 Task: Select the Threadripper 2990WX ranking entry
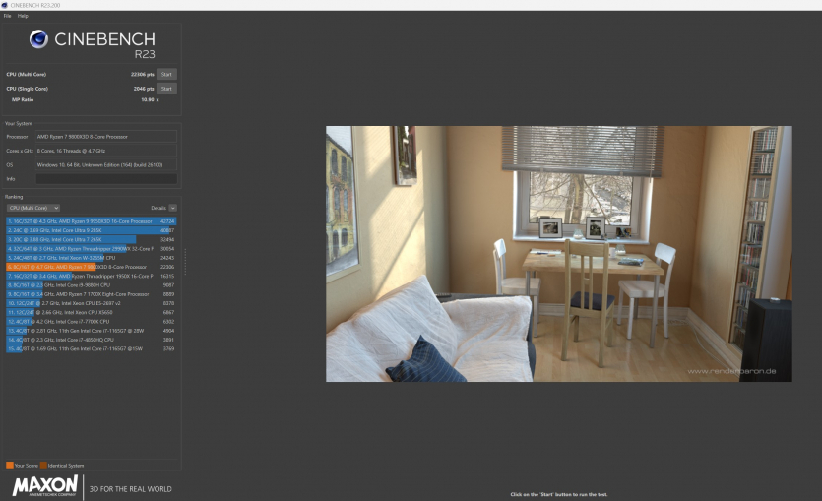point(89,249)
